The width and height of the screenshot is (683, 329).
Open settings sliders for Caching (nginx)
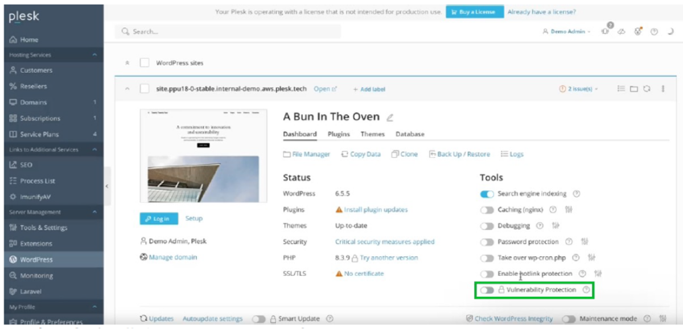568,210
